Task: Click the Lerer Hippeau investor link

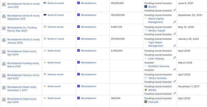Action: [x=156, y=58]
